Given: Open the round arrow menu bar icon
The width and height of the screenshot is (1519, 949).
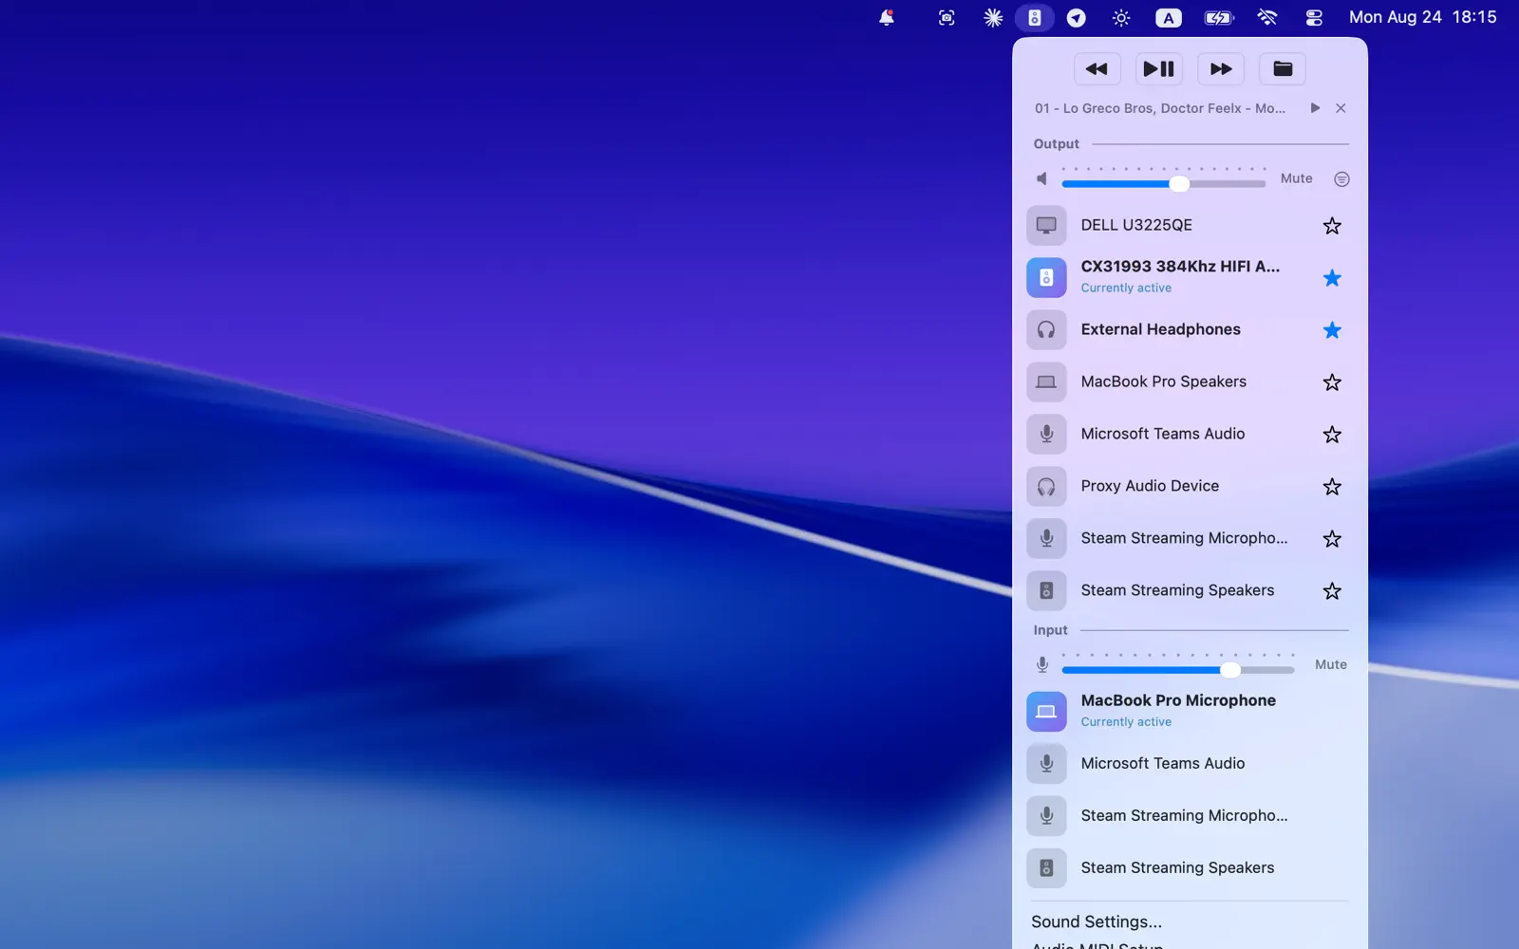Looking at the screenshot, I should (1076, 17).
